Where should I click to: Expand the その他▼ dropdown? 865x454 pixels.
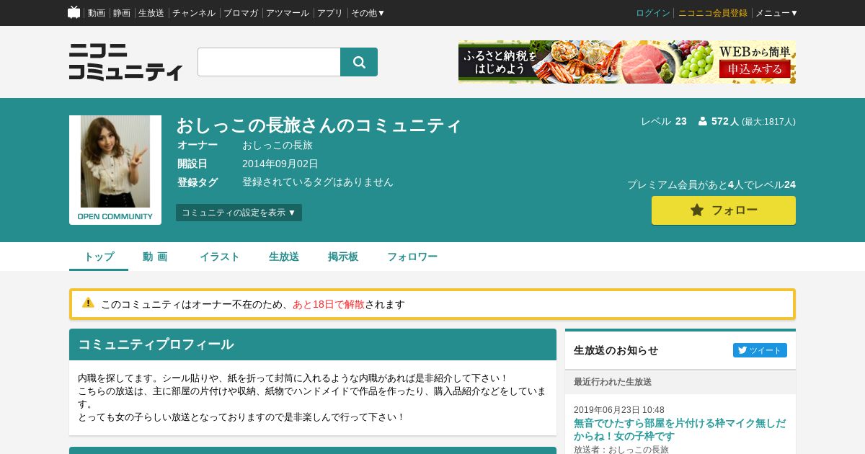tap(368, 13)
